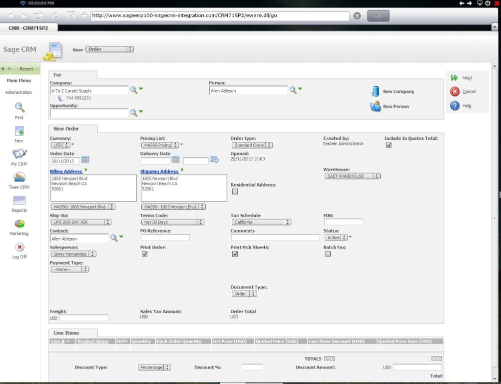Click the browser URL address field
Screen dimensions: 501x384
(x=220, y=15)
